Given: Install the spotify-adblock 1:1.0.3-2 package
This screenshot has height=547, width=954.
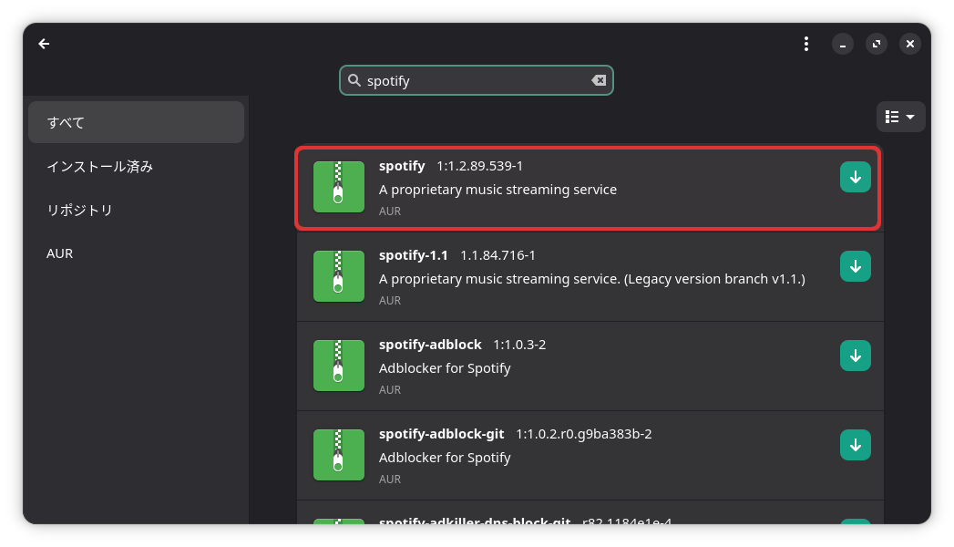Looking at the screenshot, I should coord(856,356).
